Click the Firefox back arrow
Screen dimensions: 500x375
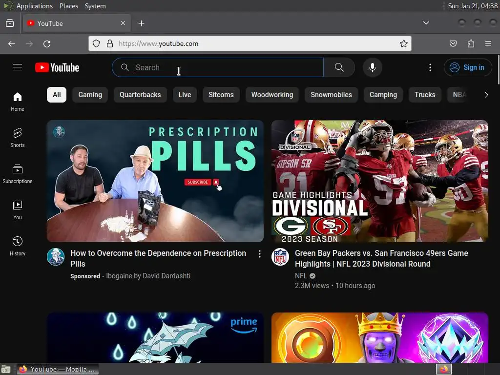[12, 43]
